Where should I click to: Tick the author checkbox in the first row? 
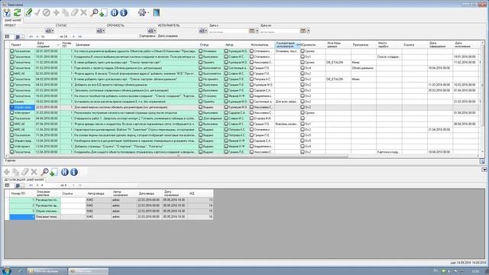[226, 51]
